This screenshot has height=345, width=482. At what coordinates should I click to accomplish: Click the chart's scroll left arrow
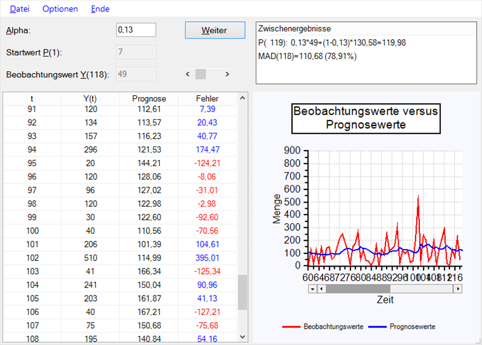coord(312,288)
